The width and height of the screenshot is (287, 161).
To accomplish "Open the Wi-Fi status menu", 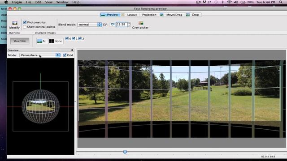I will point(229,2).
